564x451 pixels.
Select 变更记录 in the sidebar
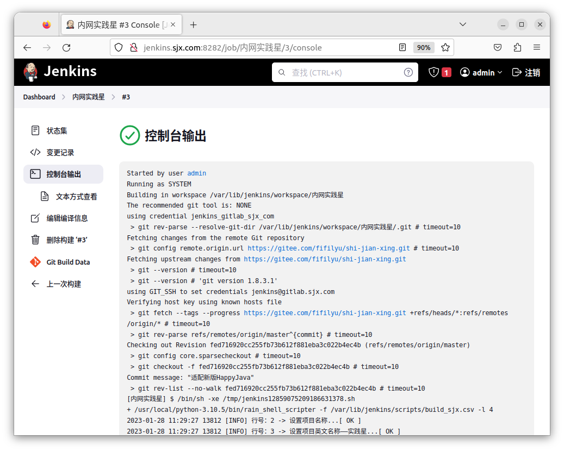[x=60, y=153]
